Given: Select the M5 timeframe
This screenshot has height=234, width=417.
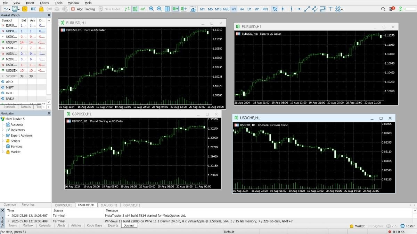Looking at the screenshot, I should pos(210,9).
